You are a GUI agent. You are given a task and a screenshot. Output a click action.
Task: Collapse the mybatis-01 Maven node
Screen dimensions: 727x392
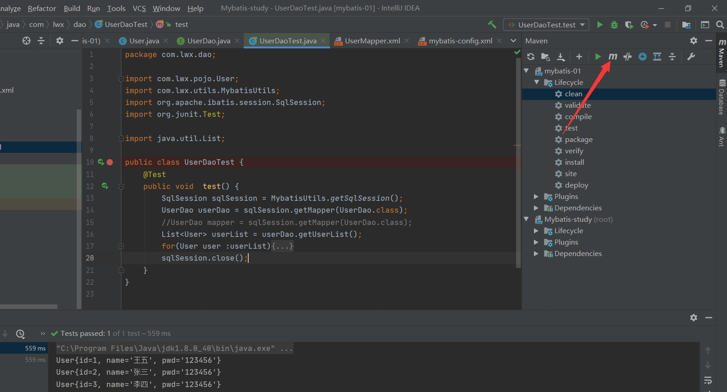coord(526,71)
